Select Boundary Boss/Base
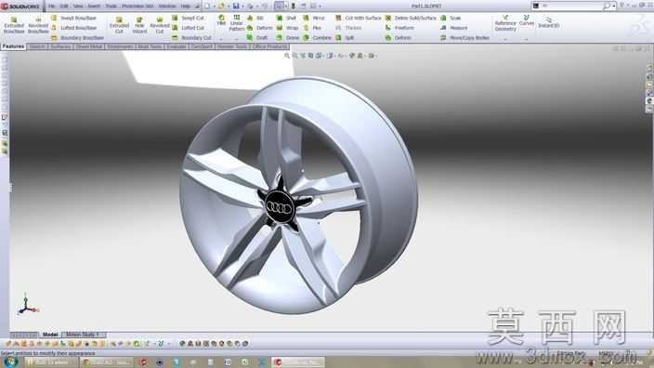 [77, 37]
